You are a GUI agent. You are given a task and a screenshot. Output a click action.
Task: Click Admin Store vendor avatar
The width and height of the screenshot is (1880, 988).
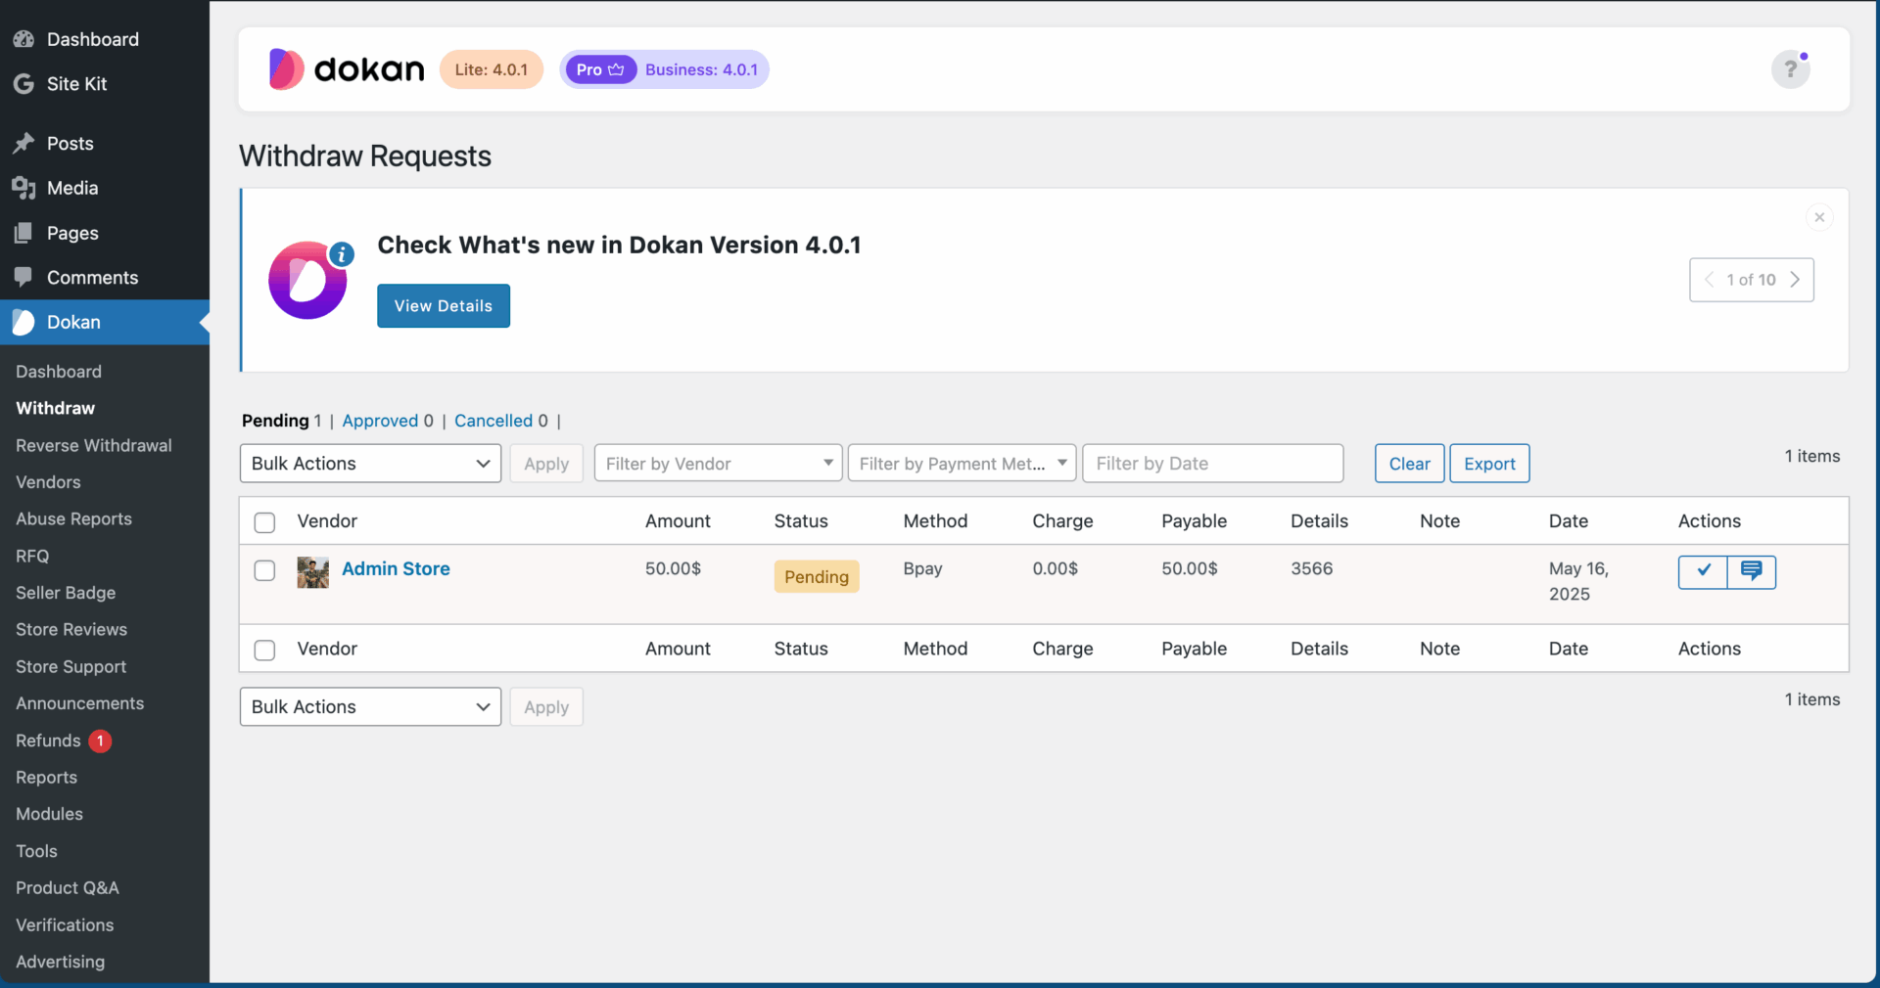coord(313,572)
